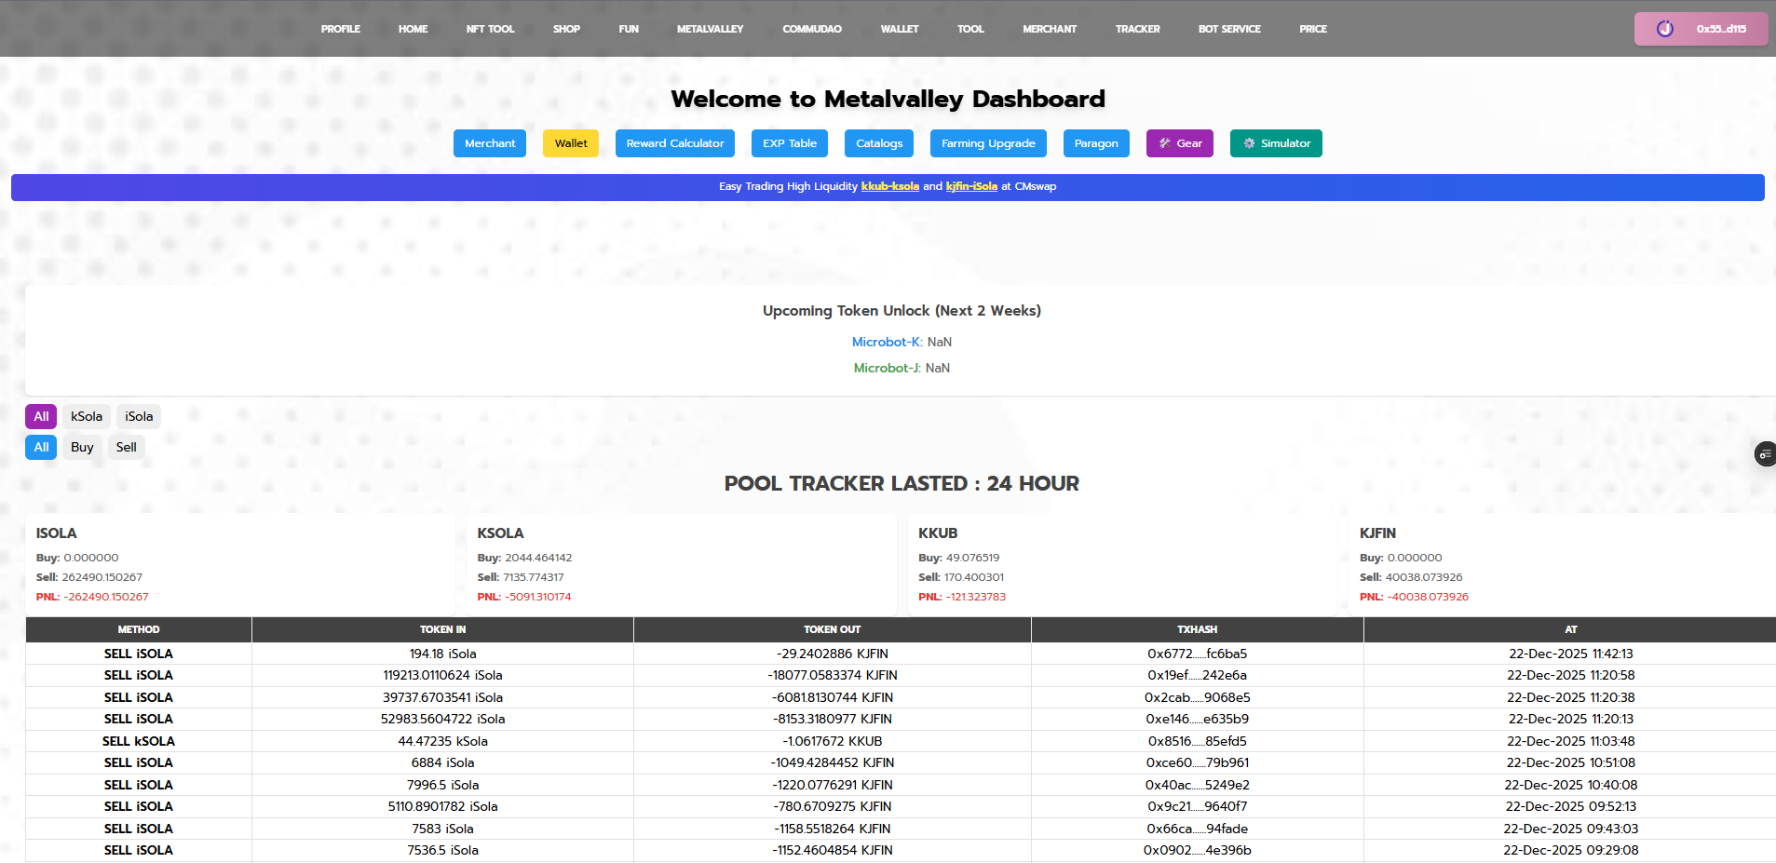The height and width of the screenshot is (863, 1776).
Task: Open the TRACKER menu item
Action: tap(1137, 29)
